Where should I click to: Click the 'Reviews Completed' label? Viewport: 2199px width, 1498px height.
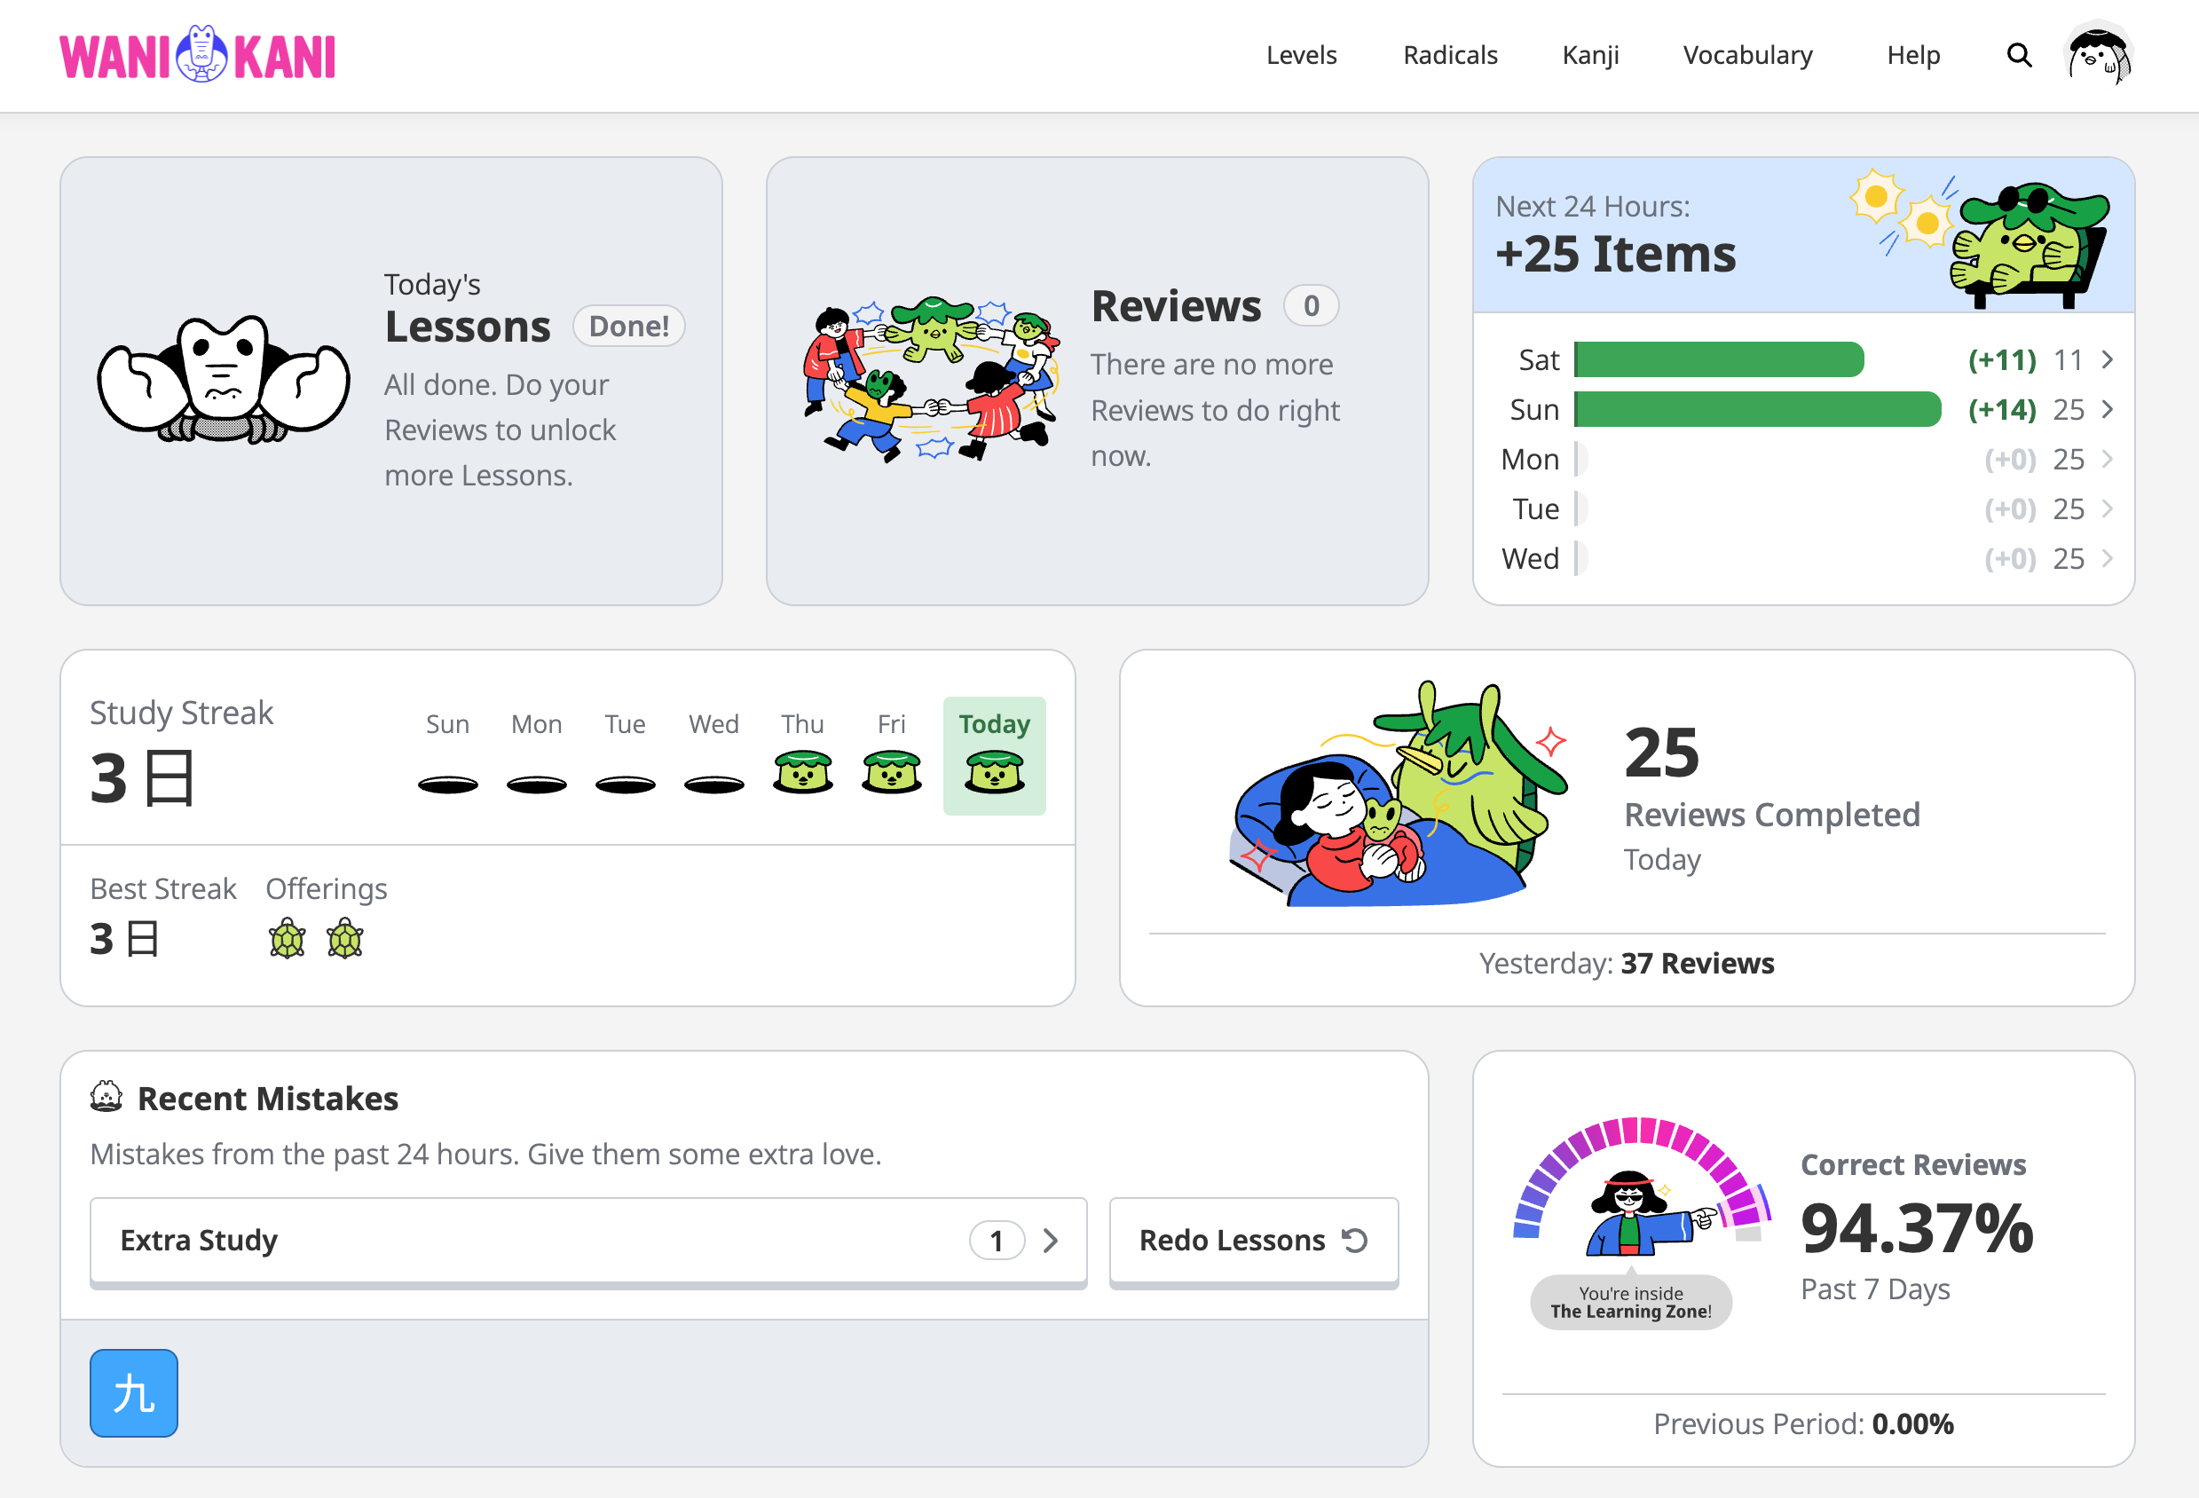(x=1772, y=815)
